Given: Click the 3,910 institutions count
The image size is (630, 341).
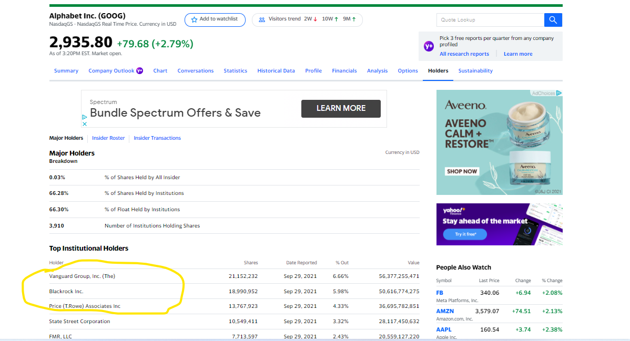Looking at the screenshot, I should click(x=57, y=226).
